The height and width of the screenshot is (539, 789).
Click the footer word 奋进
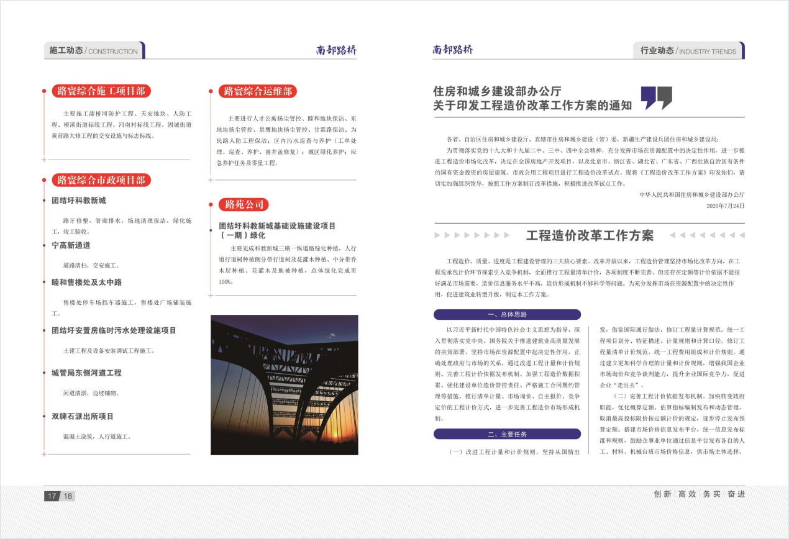736,494
